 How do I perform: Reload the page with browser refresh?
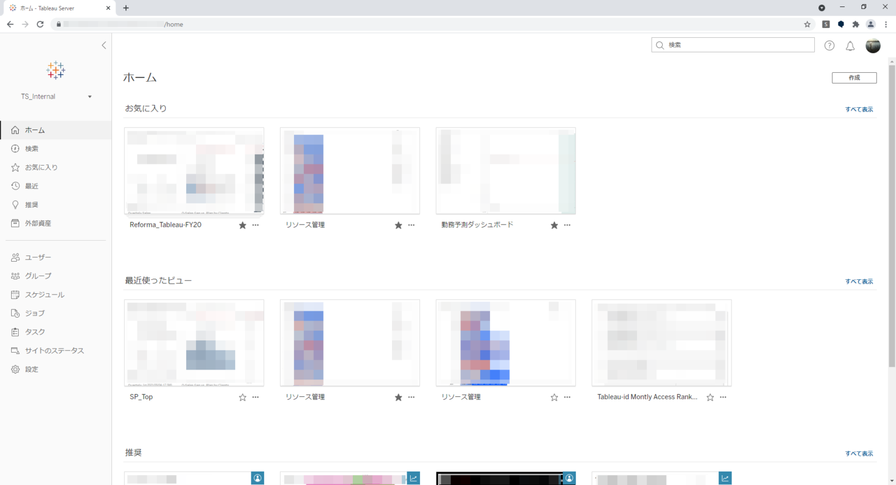coord(40,24)
